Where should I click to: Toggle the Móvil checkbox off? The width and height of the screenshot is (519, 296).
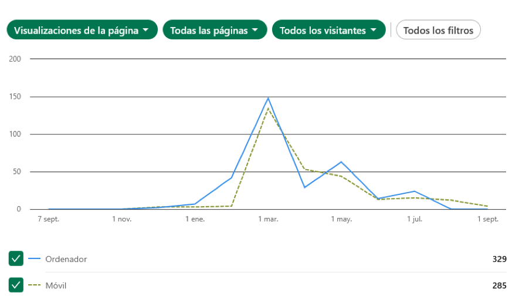[x=16, y=285]
